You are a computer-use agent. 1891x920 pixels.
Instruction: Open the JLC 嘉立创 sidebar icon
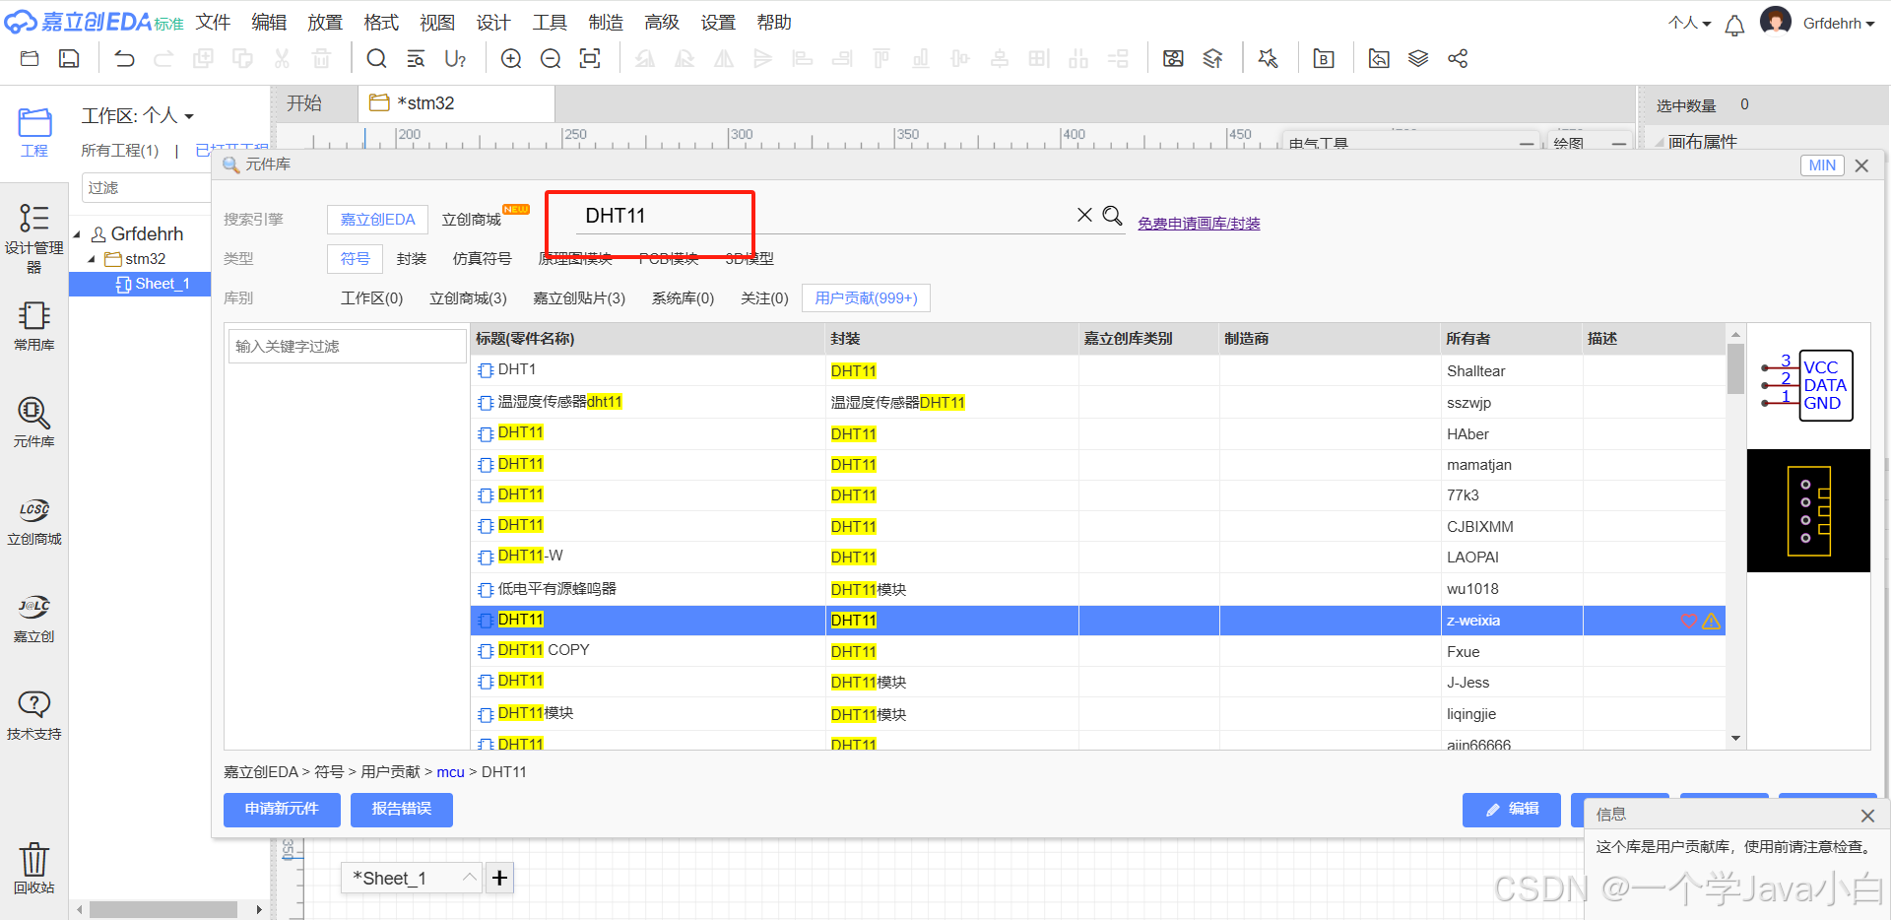tap(33, 618)
